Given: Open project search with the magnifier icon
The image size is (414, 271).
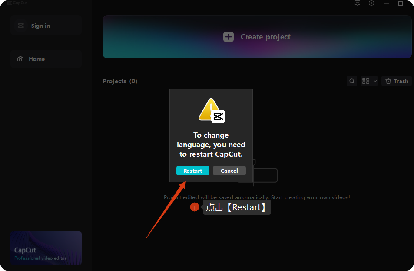Looking at the screenshot, I should point(352,81).
